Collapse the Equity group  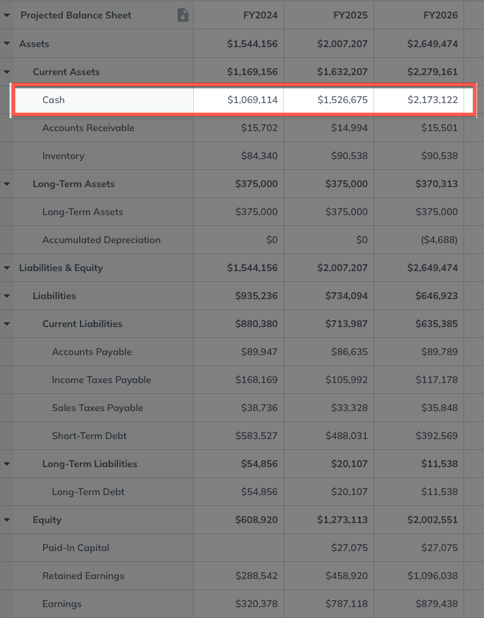tap(7, 520)
